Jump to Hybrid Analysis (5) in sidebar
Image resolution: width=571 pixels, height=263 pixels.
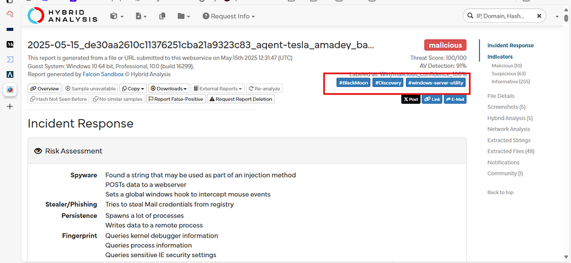click(510, 118)
